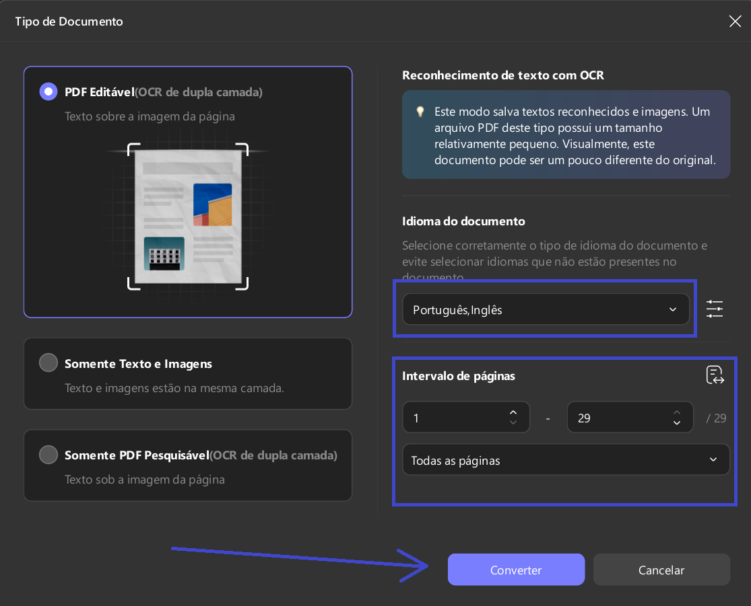Click the start page field showing 1
751x606 pixels.
click(x=466, y=417)
